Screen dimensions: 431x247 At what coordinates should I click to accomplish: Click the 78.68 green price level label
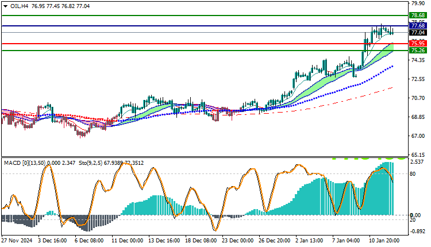(x=418, y=16)
